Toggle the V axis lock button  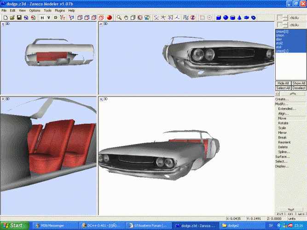point(49,18)
